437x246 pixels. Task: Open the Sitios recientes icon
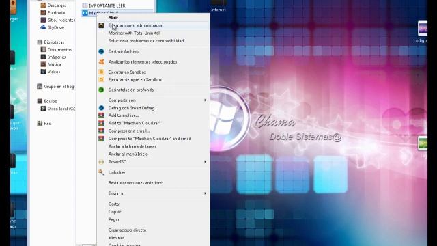pos(43,20)
